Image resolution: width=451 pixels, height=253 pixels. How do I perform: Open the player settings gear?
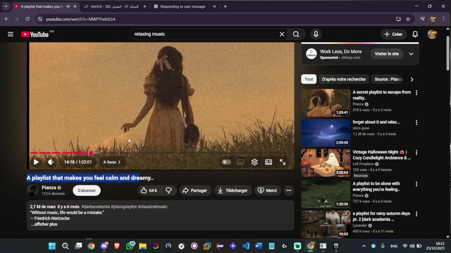click(254, 162)
